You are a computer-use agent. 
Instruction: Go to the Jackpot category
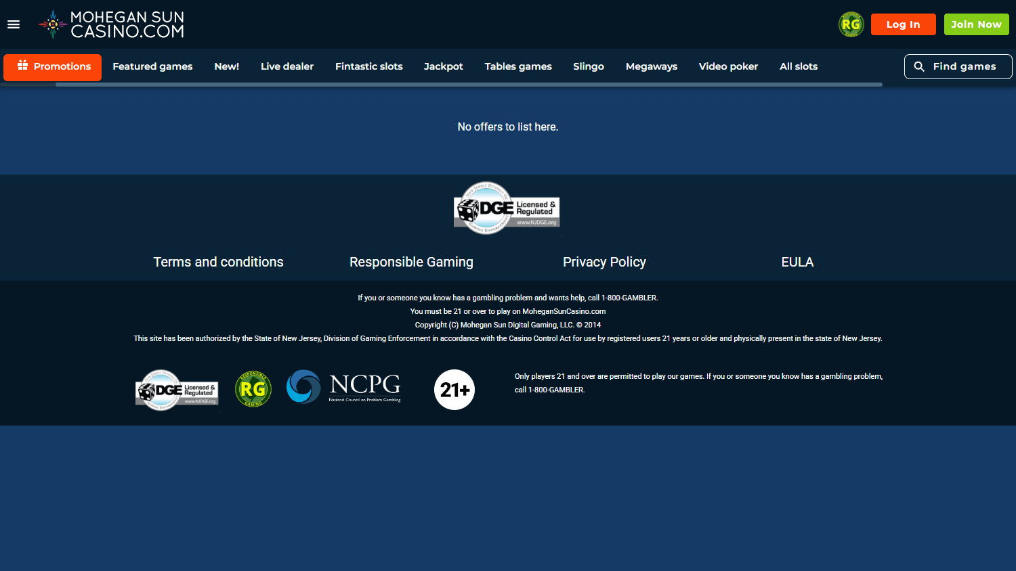(x=444, y=67)
